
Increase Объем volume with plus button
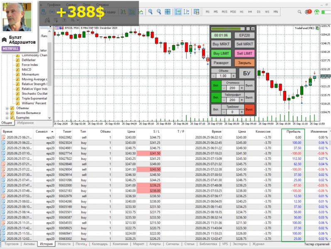(x=233, y=76)
